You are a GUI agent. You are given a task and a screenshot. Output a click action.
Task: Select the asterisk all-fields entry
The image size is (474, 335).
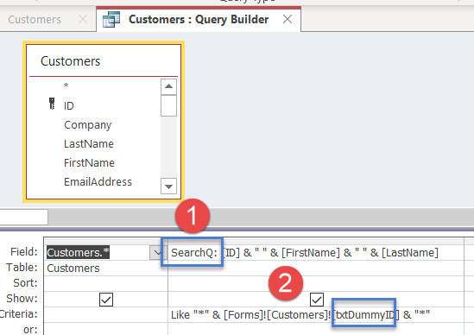point(66,85)
